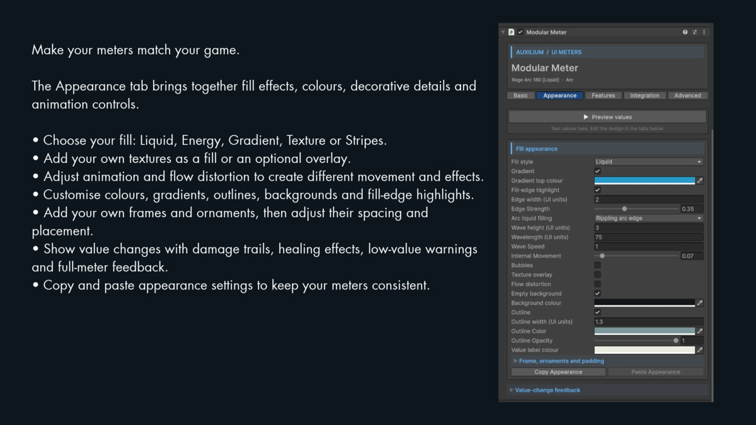Click the Edge Strength slider handle
This screenshot has height=425, width=756.
click(x=624, y=209)
